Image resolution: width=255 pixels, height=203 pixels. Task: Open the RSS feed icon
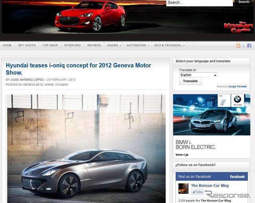pyautogui.click(x=238, y=46)
